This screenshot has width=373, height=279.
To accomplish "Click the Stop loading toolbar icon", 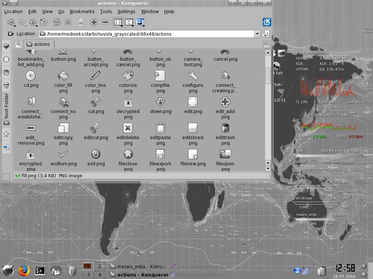I will pyautogui.click(x=68, y=22).
